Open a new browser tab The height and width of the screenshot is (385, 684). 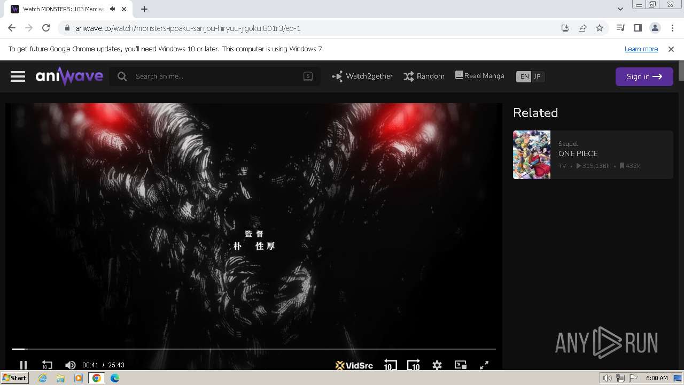point(144,9)
